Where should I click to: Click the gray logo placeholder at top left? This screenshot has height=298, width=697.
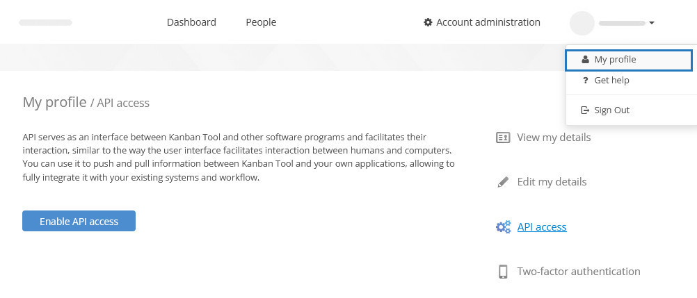click(45, 22)
